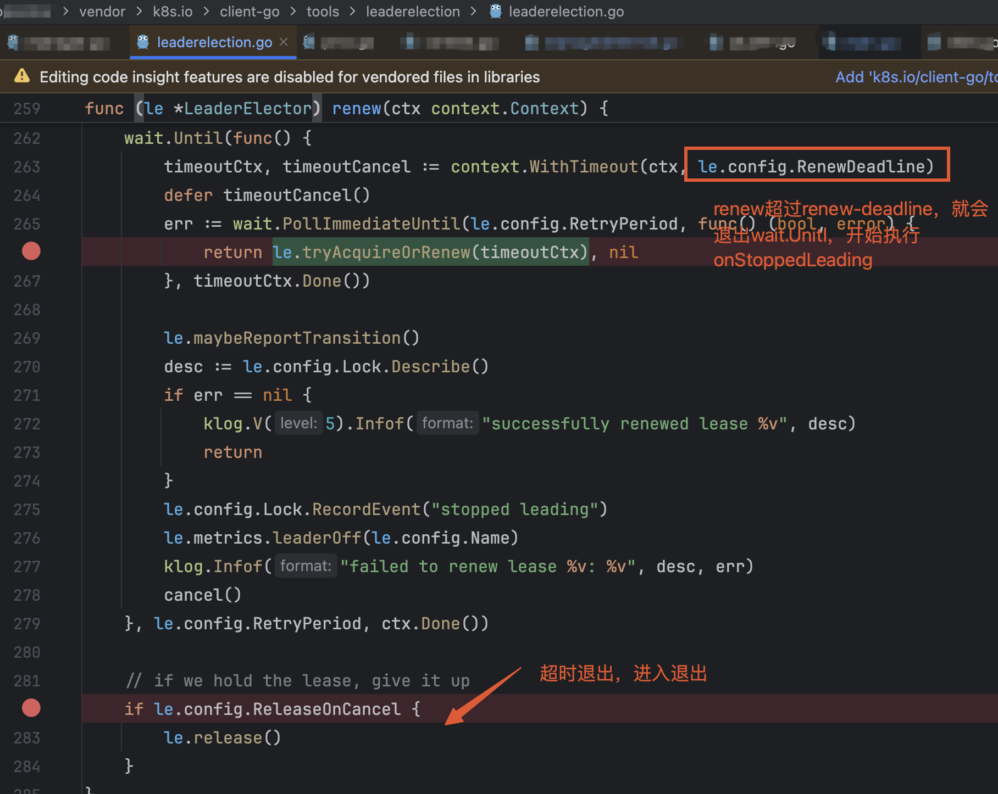Viewport: 998px width, 794px height.
Task: Click the wait.Until call on line 262
Action: [174, 138]
